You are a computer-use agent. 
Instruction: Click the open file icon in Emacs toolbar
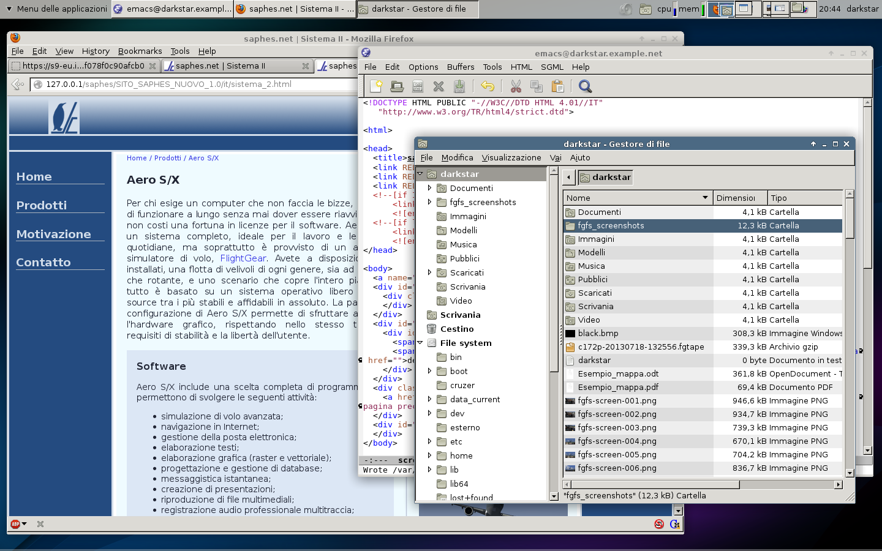(397, 86)
